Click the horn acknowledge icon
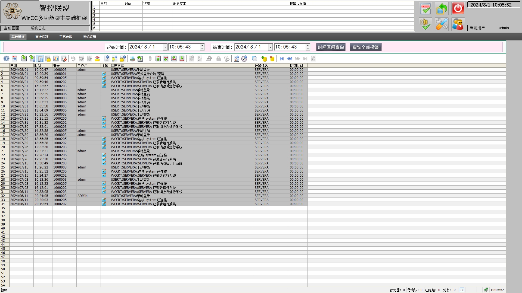Viewport: 522px width, 293px height. (x=425, y=24)
